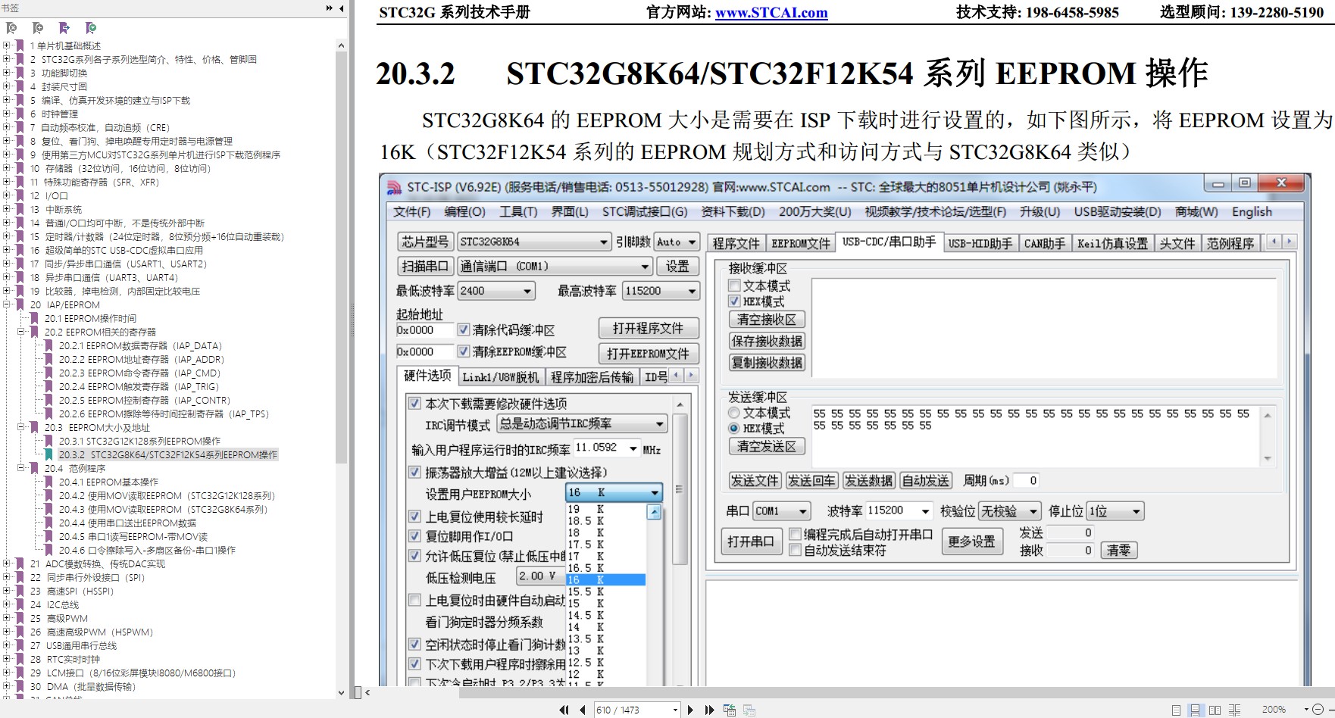Open bookmark 20.3.1 STC32G12K128系列EEPROM操作
The width and height of the screenshot is (1335, 718).
pos(140,441)
